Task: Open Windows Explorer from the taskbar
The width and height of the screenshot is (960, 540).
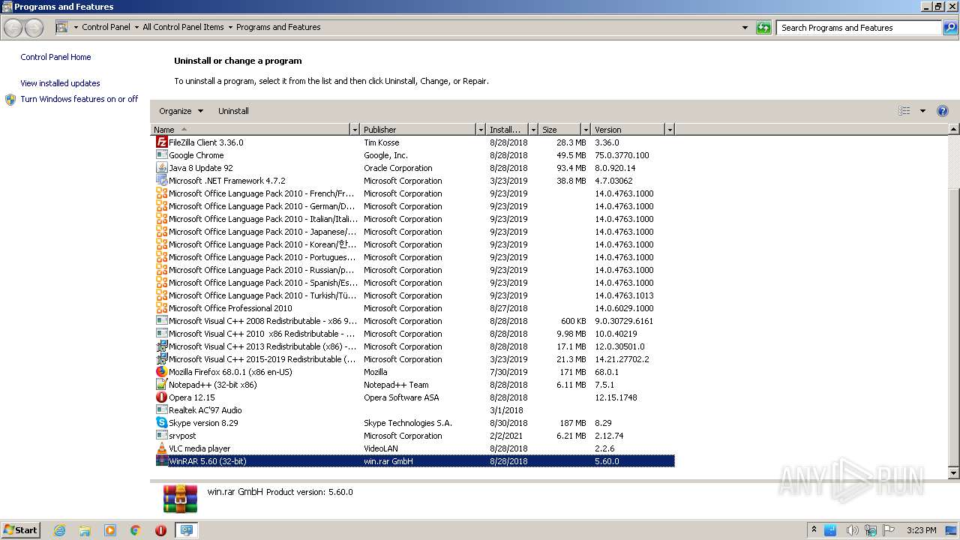Action: (85, 530)
